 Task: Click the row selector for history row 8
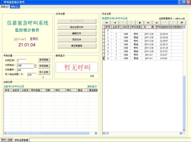104,58
